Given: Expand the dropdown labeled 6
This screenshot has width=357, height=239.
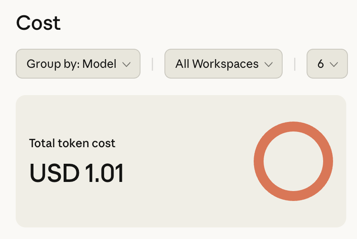Looking at the screenshot, I should 327,64.
